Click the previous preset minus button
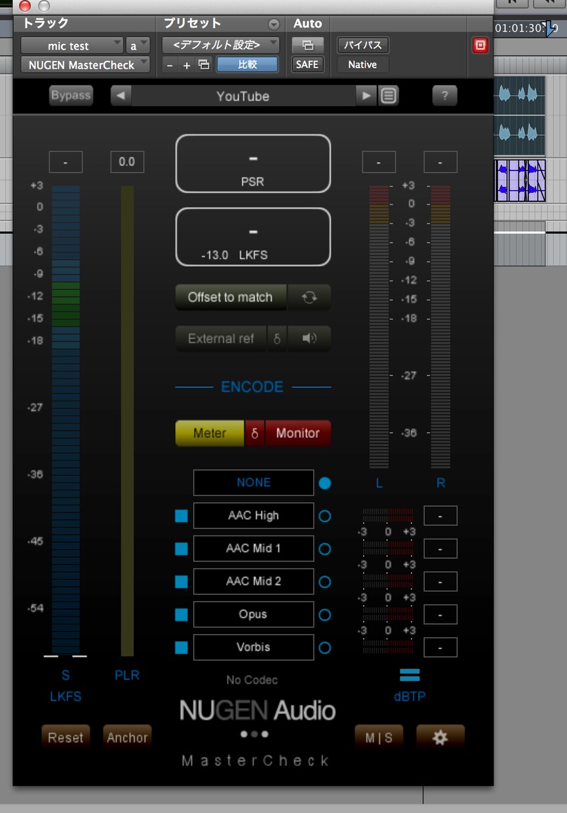 click(x=170, y=65)
